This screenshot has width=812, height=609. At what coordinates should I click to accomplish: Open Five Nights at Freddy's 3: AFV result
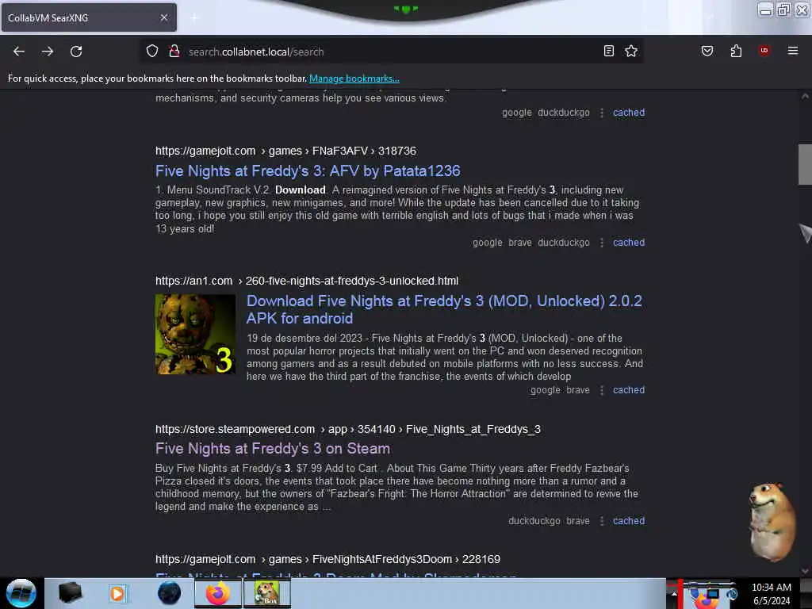pos(308,171)
